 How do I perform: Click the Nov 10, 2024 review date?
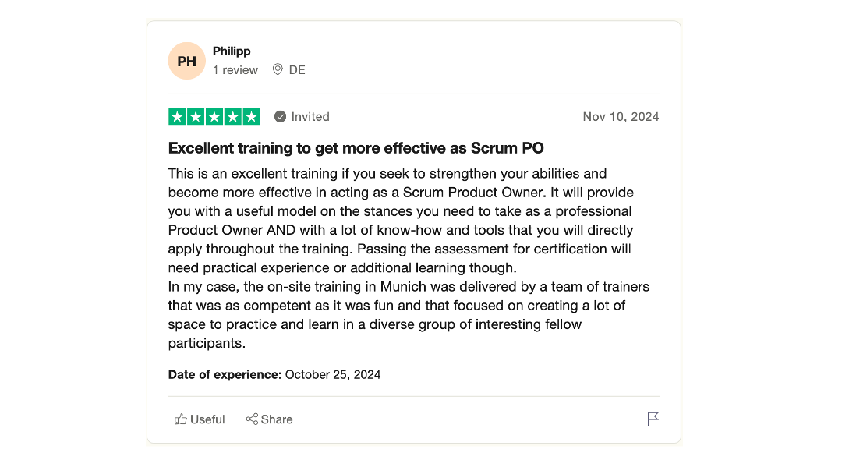coord(621,116)
